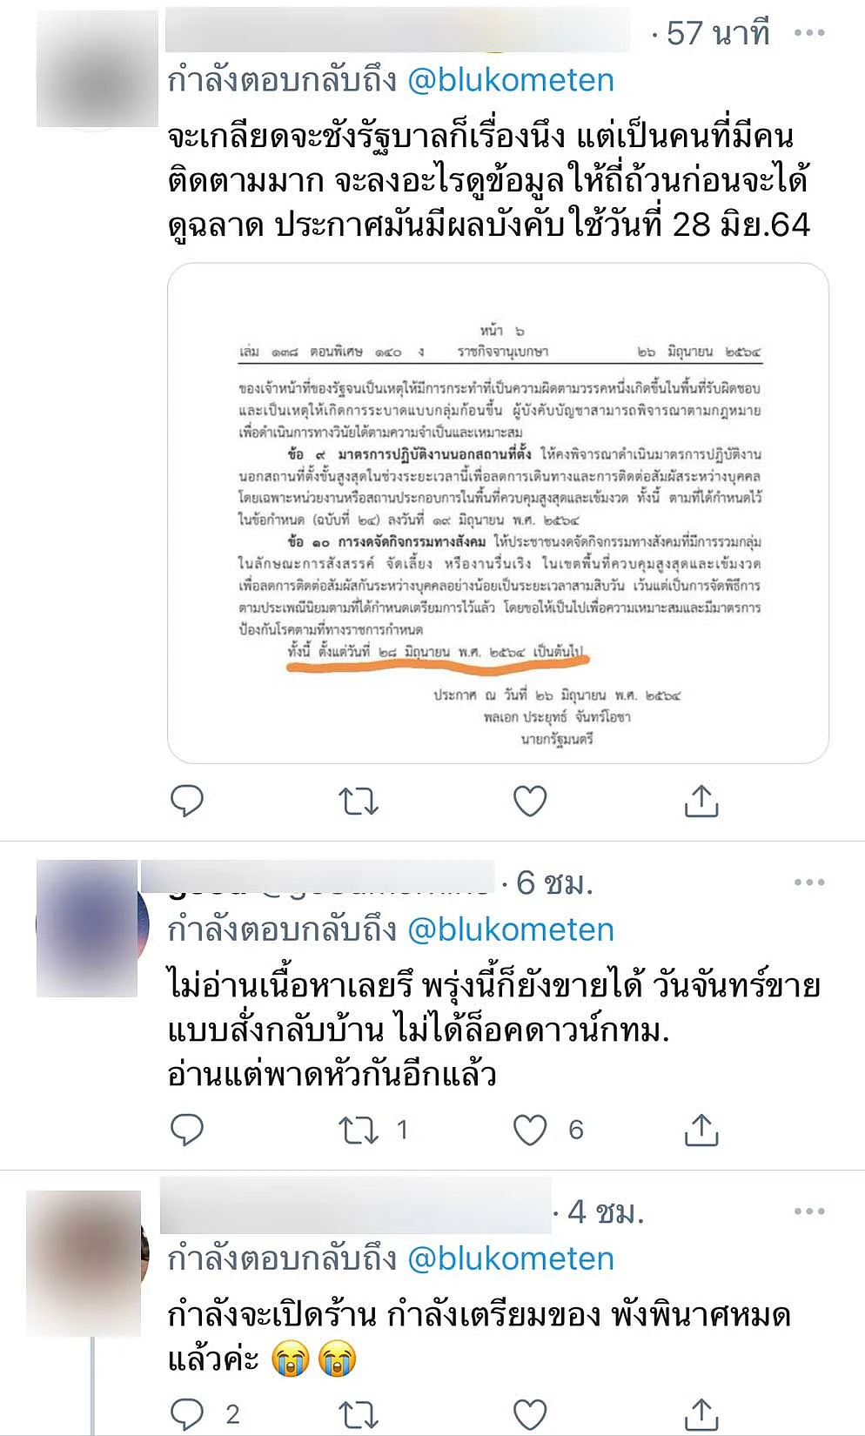This screenshot has height=1436, width=865.
Task: Share the tweet with crying emojis
Action: pyautogui.click(x=701, y=1414)
